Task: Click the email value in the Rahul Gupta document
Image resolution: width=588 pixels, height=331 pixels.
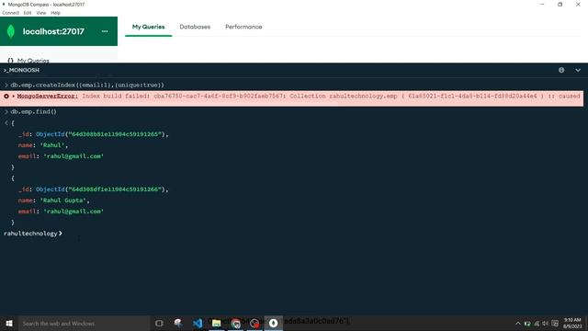Action: coord(73,211)
